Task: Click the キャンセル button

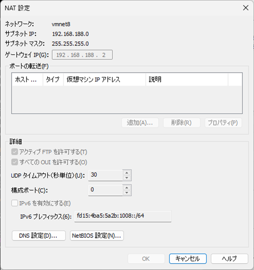Action: coord(188,259)
